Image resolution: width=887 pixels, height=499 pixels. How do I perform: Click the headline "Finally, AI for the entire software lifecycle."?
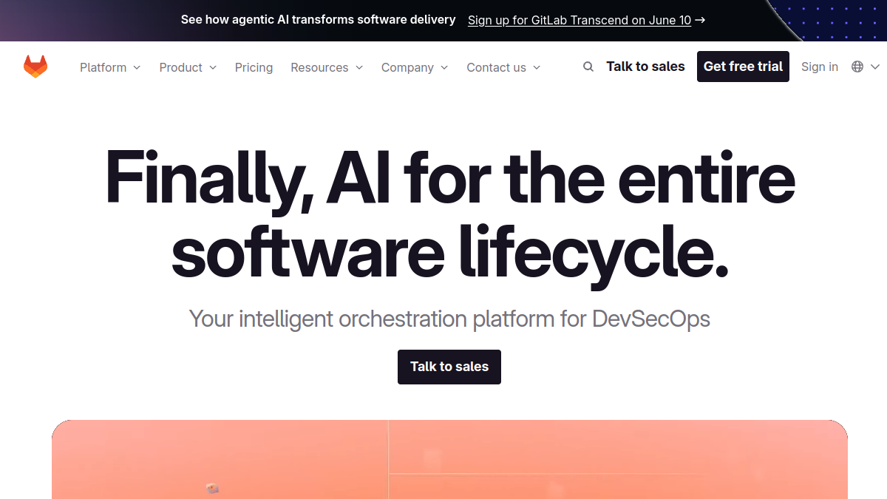tap(449, 214)
